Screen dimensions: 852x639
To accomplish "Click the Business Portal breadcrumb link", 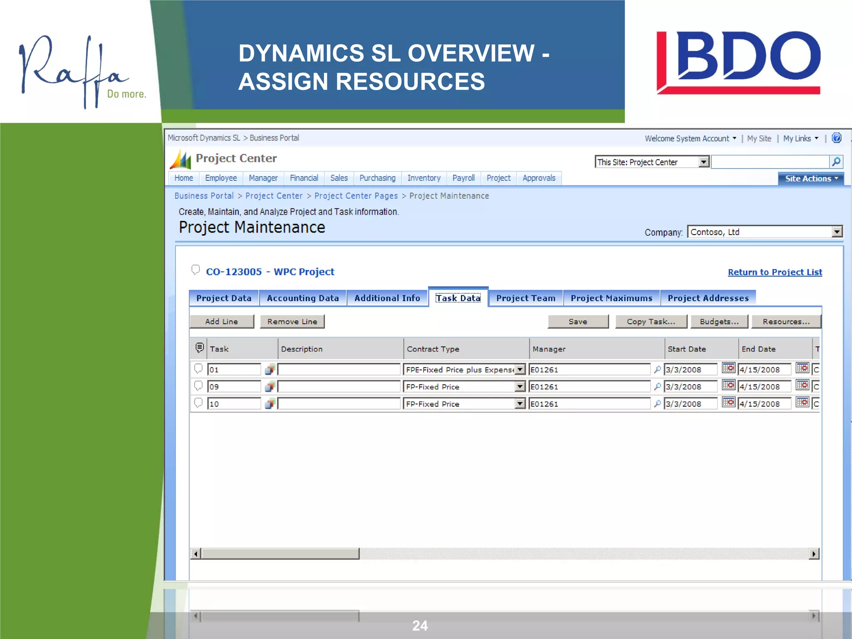I will point(204,196).
